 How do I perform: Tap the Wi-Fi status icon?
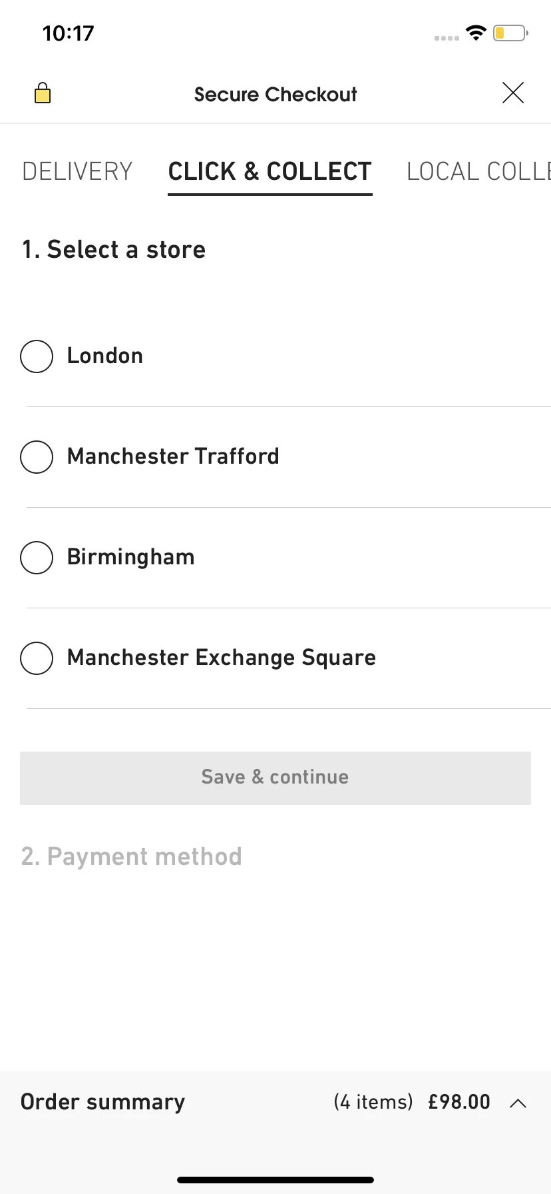pos(476,33)
